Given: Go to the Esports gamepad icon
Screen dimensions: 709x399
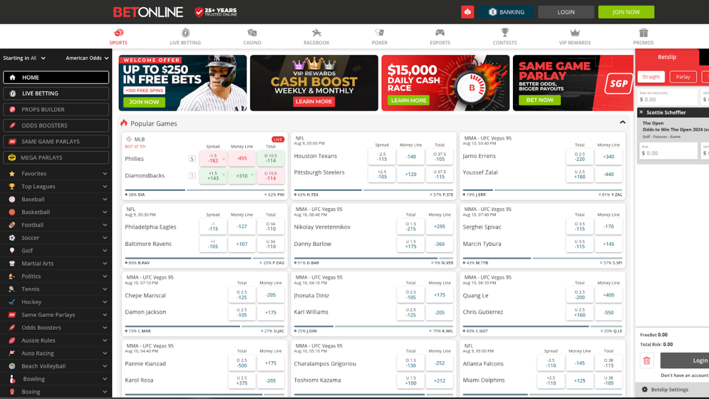Looking at the screenshot, I should pos(440,33).
